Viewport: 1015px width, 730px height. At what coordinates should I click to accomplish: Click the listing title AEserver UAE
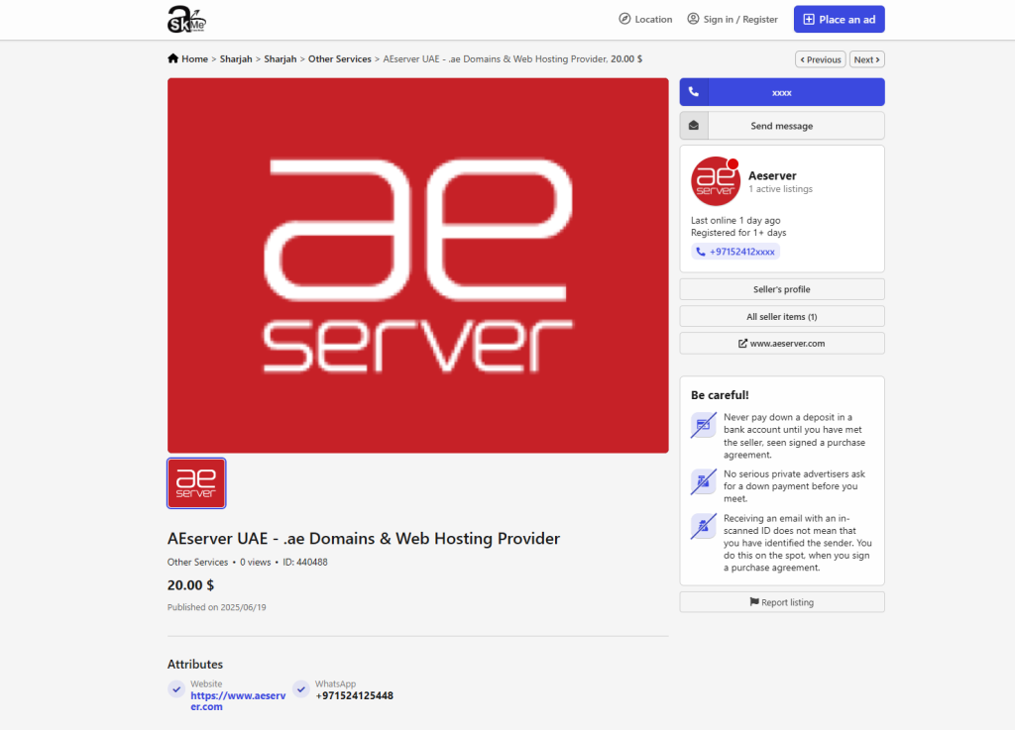[364, 539]
